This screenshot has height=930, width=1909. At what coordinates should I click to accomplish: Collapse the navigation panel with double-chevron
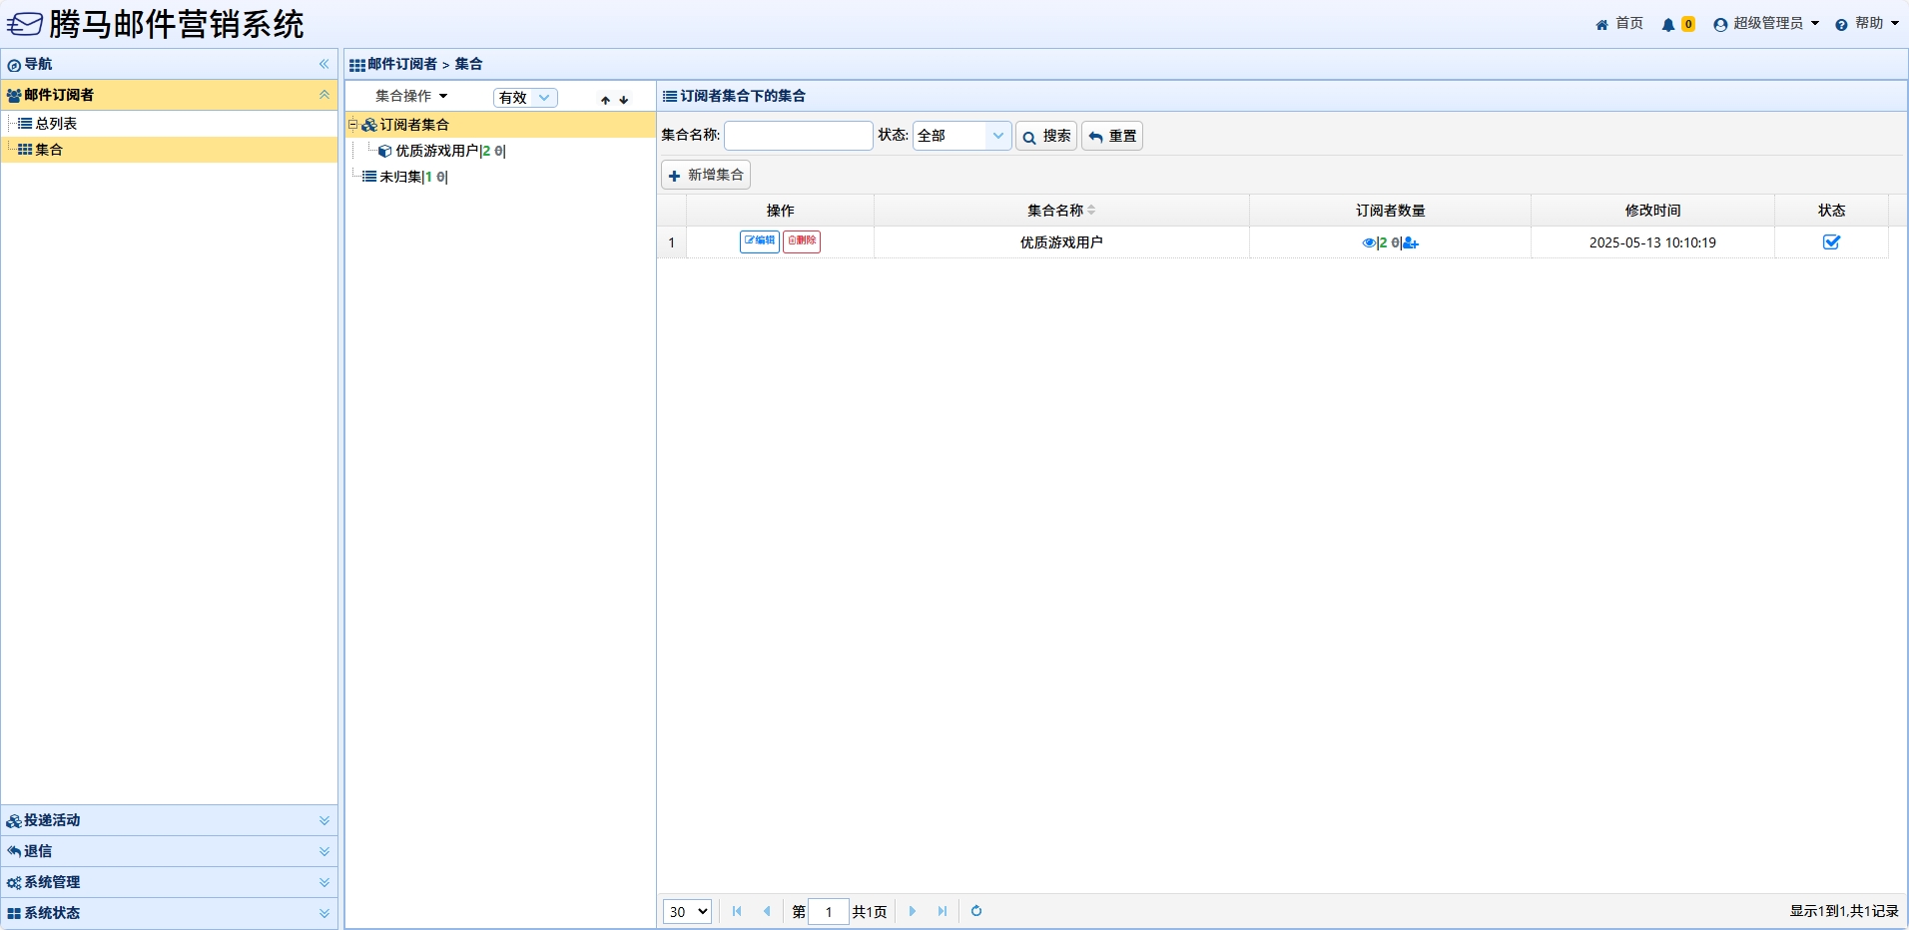click(323, 64)
